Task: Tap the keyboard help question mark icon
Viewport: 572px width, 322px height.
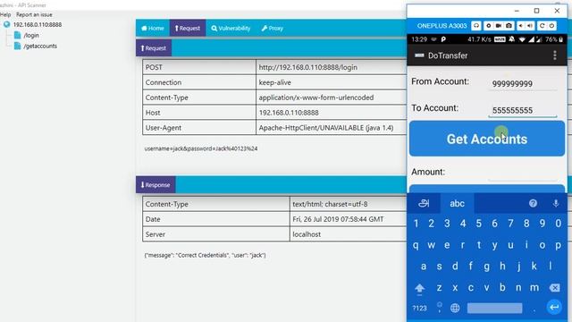Action: pyautogui.click(x=533, y=203)
